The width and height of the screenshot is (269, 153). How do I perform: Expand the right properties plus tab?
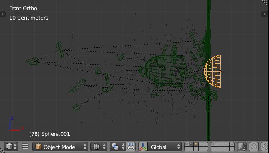coord(264,14)
